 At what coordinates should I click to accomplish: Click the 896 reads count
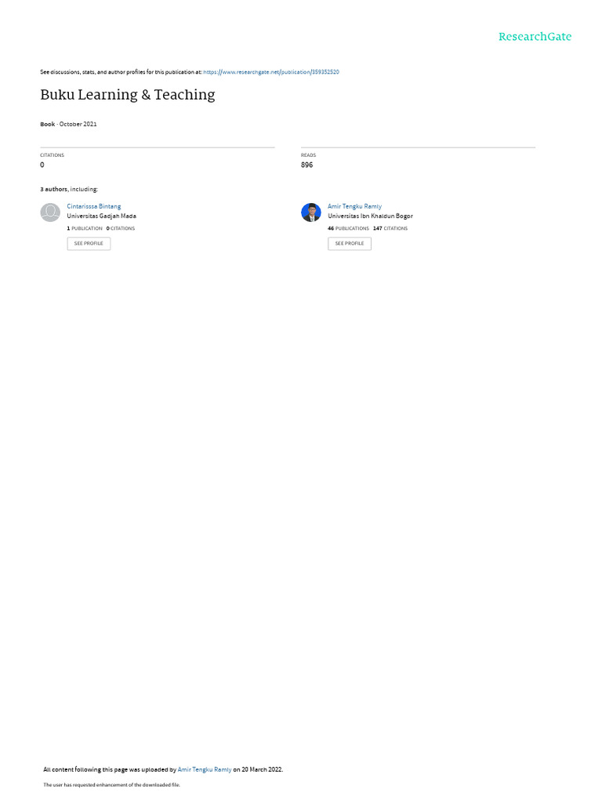coord(306,165)
